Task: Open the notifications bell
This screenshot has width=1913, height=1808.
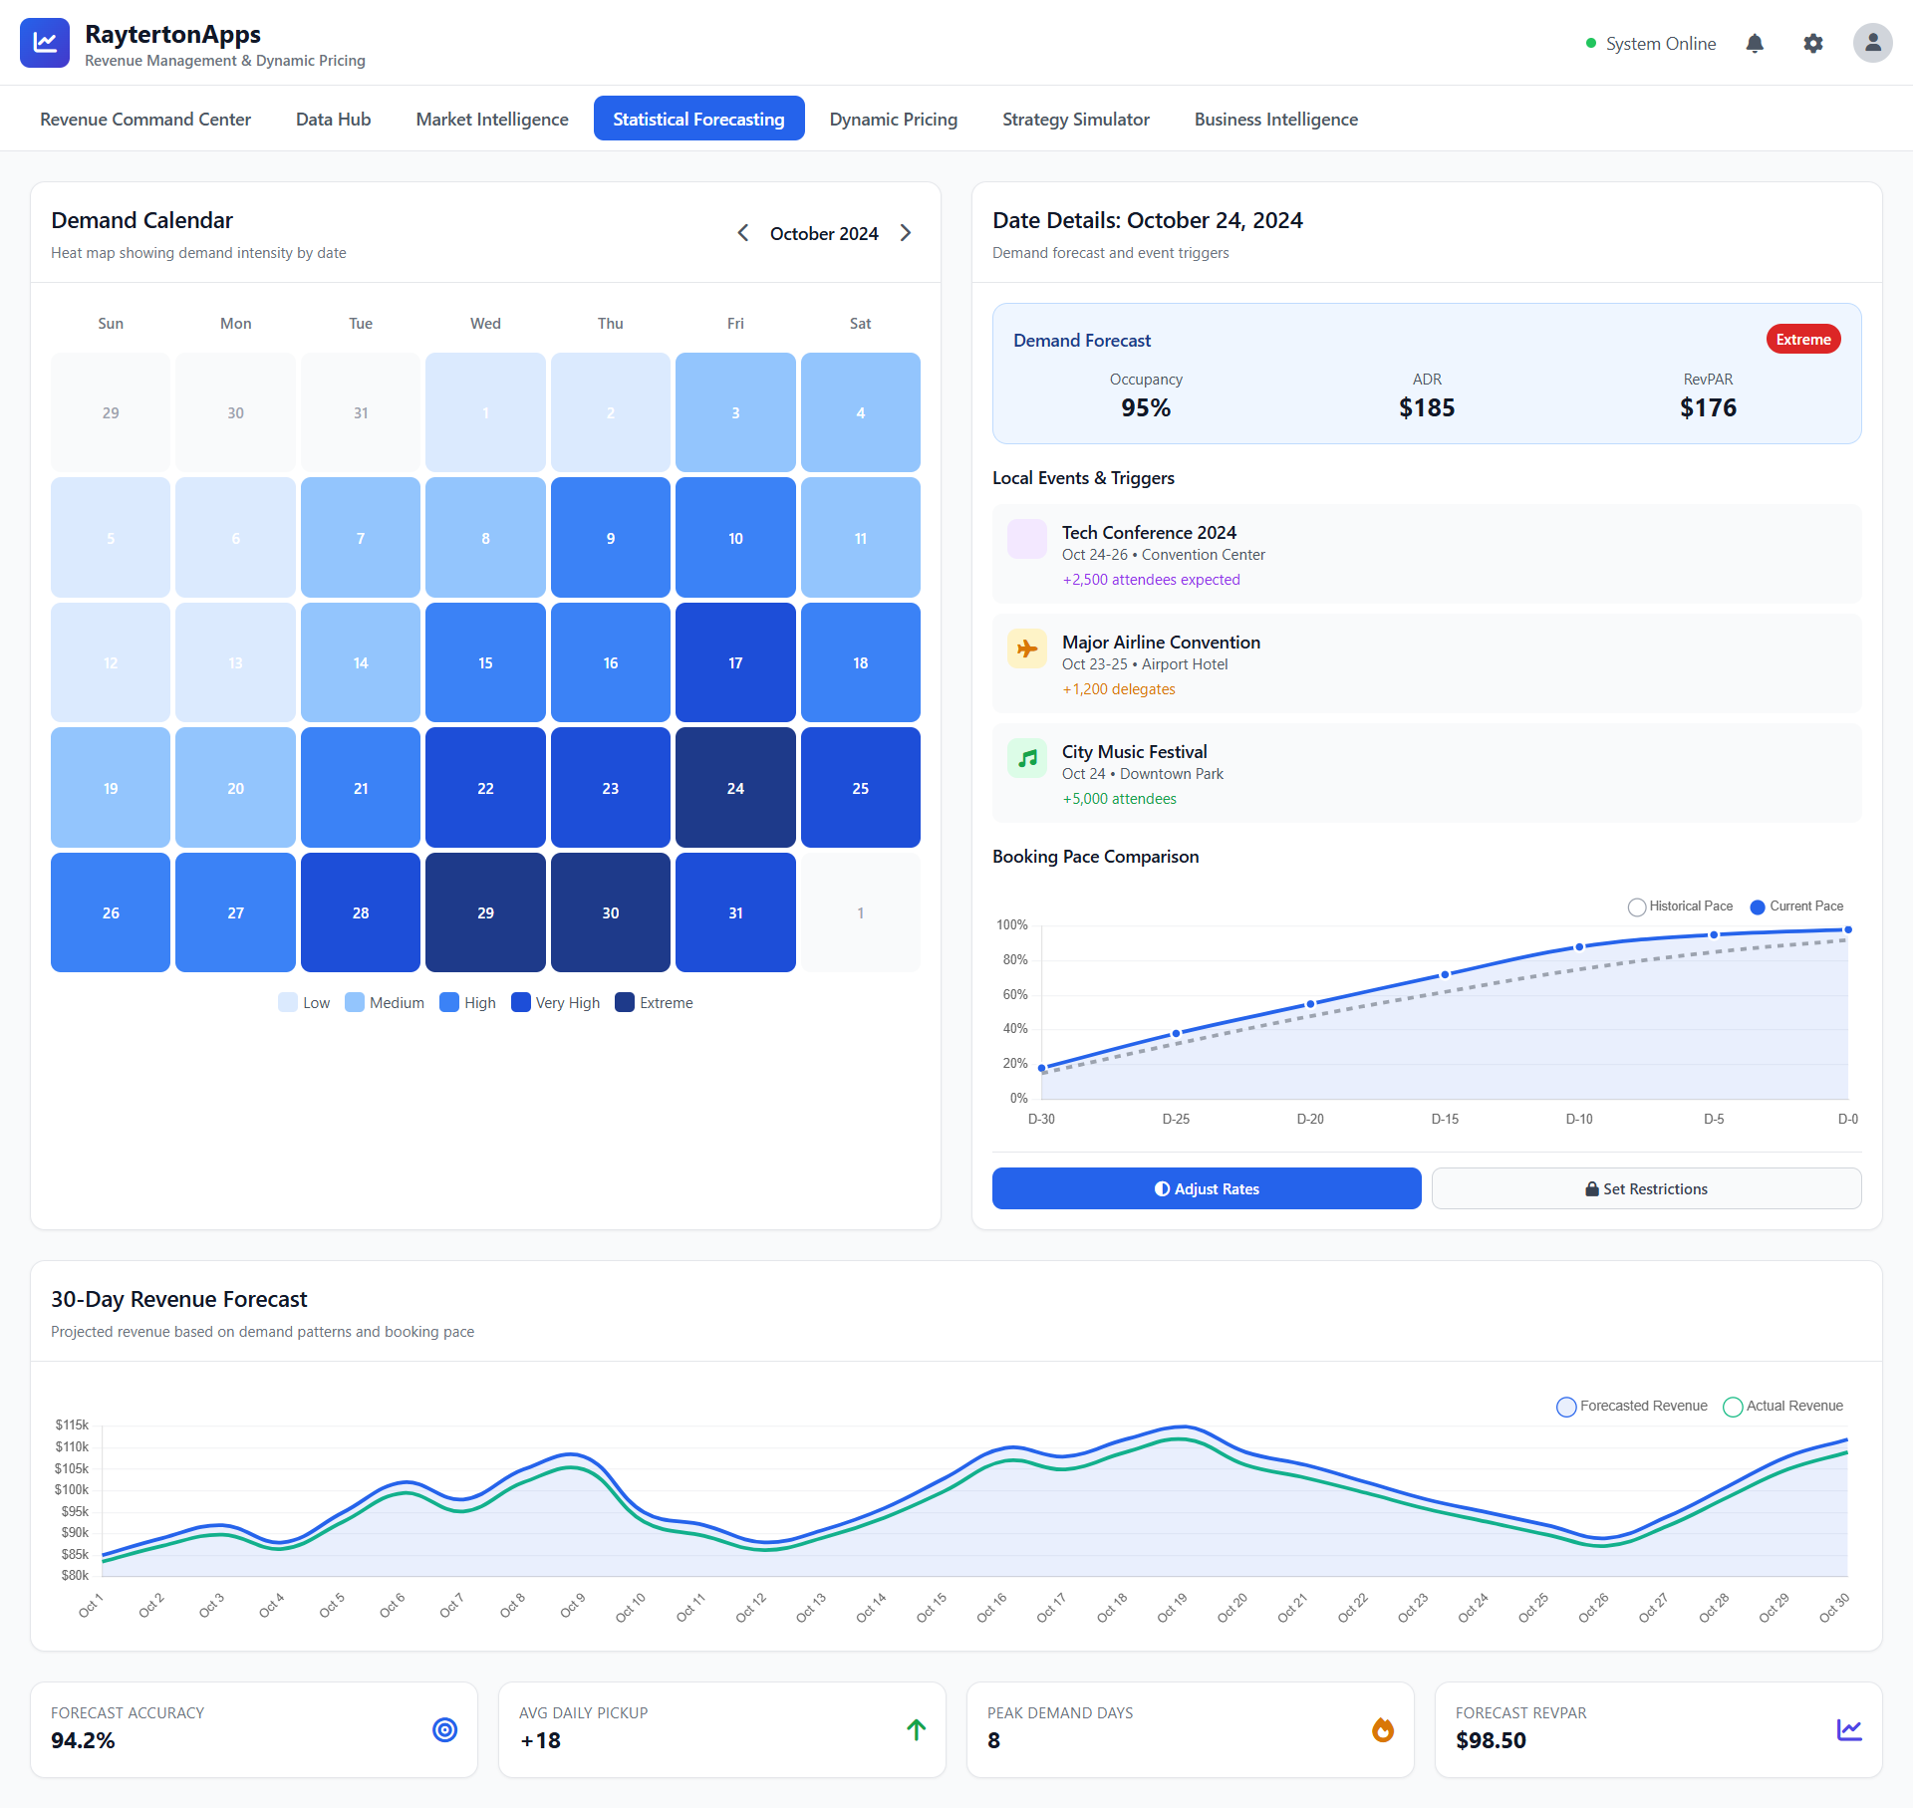Action: tap(1755, 43)
